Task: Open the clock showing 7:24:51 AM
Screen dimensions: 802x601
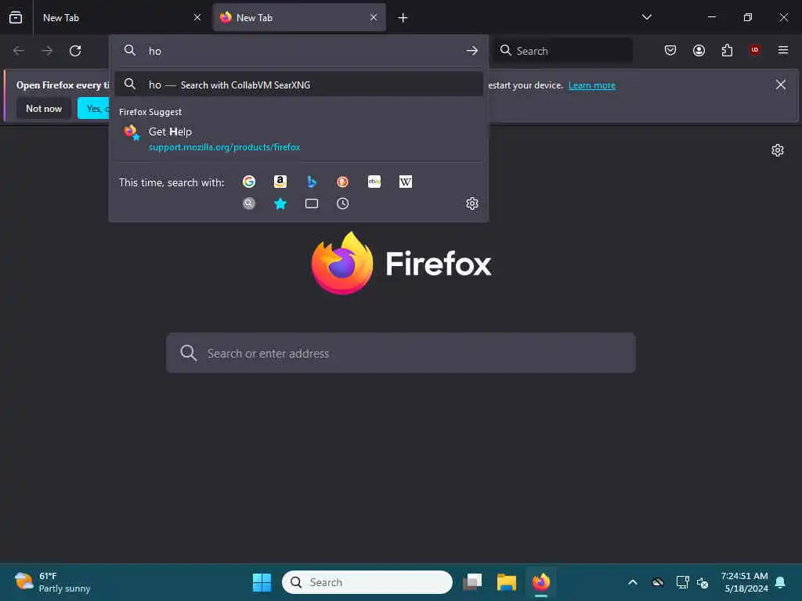Action: coord(744,582)
